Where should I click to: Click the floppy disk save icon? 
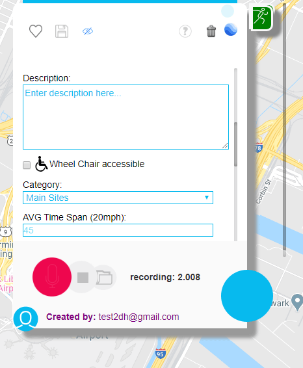(x=62, y=31)
